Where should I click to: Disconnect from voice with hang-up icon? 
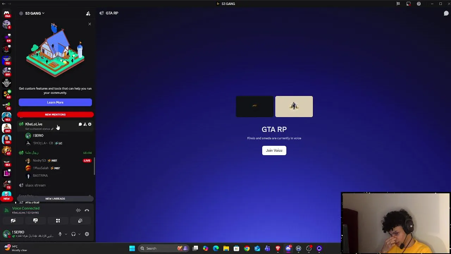(87, 210)
